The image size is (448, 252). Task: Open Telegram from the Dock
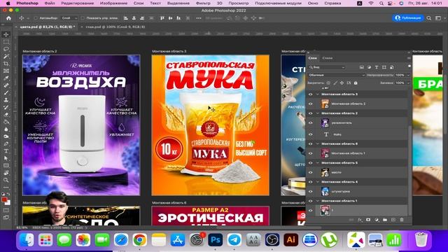(234, 239)
